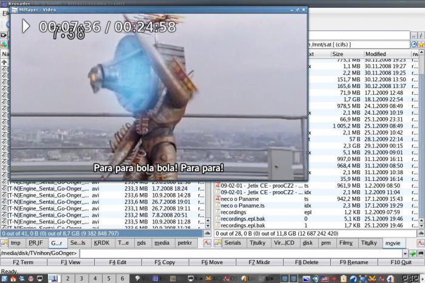Open the KDE menu icon in taskbar
Screen dimensions: 425x283
[x=4, y=278]
